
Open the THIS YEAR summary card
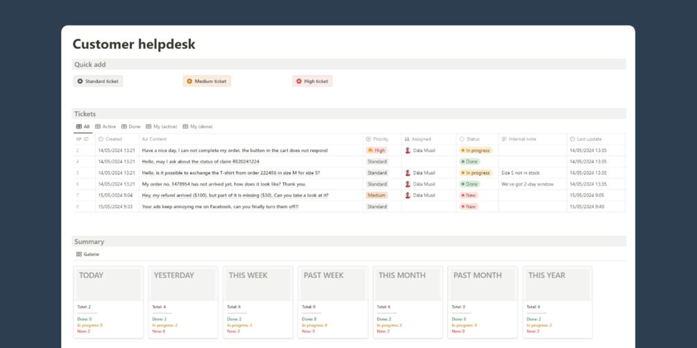point(558,302)
